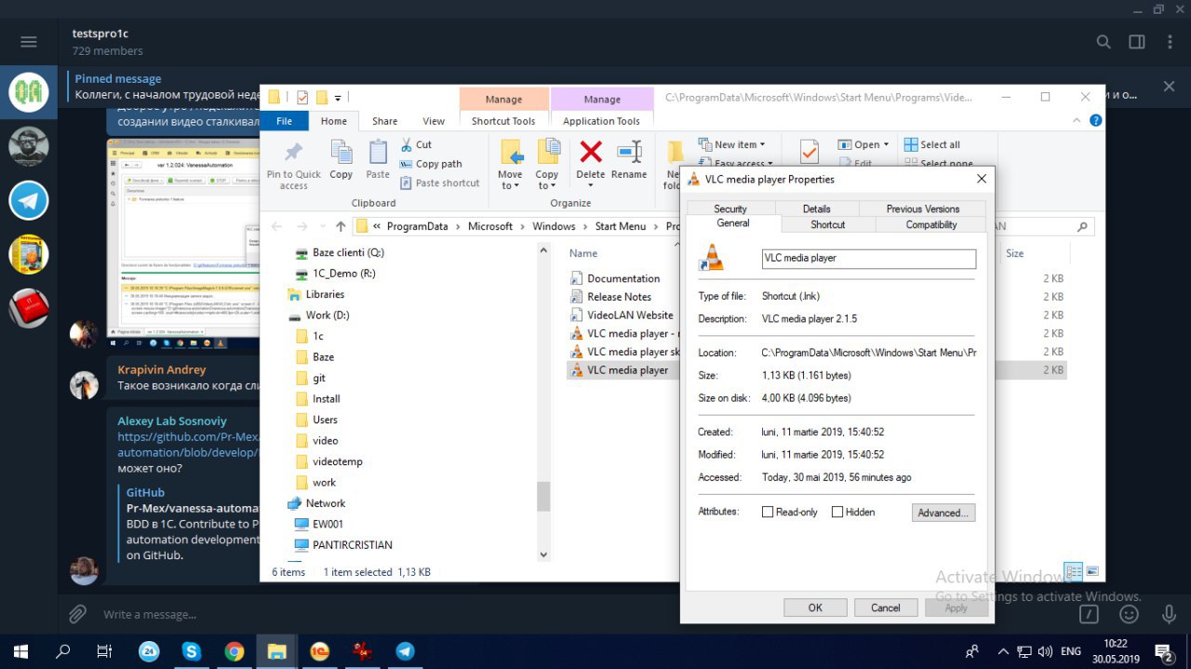Open Windows Start menu
This screenshot has width=1191, height=669.
click(x=20, y=651)
